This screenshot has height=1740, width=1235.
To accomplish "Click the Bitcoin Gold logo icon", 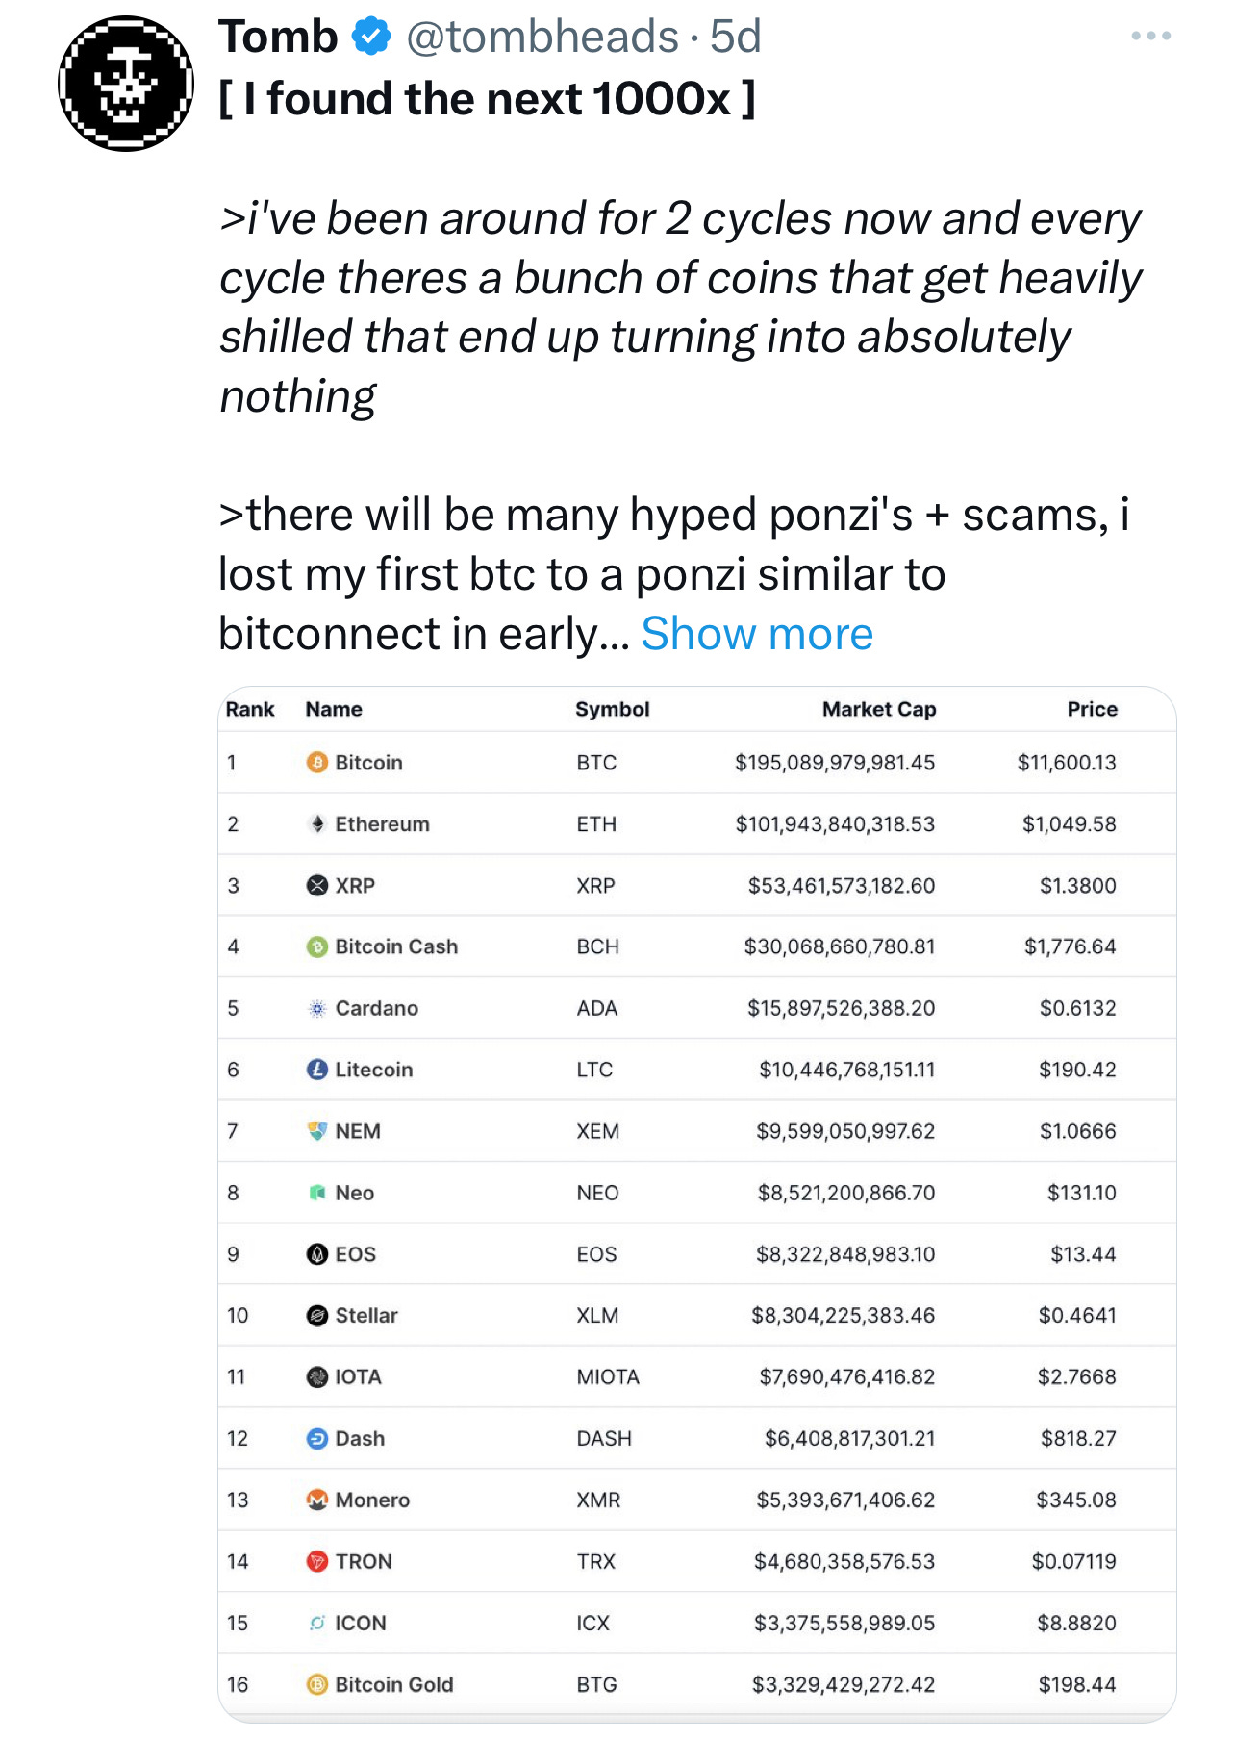I will (x=317, y=1684).
